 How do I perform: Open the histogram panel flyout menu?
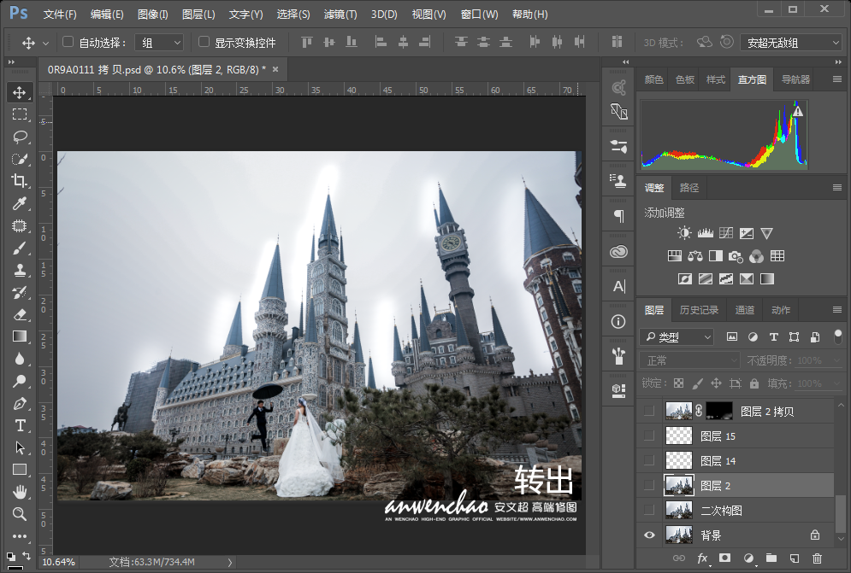(x=837, y=79)
